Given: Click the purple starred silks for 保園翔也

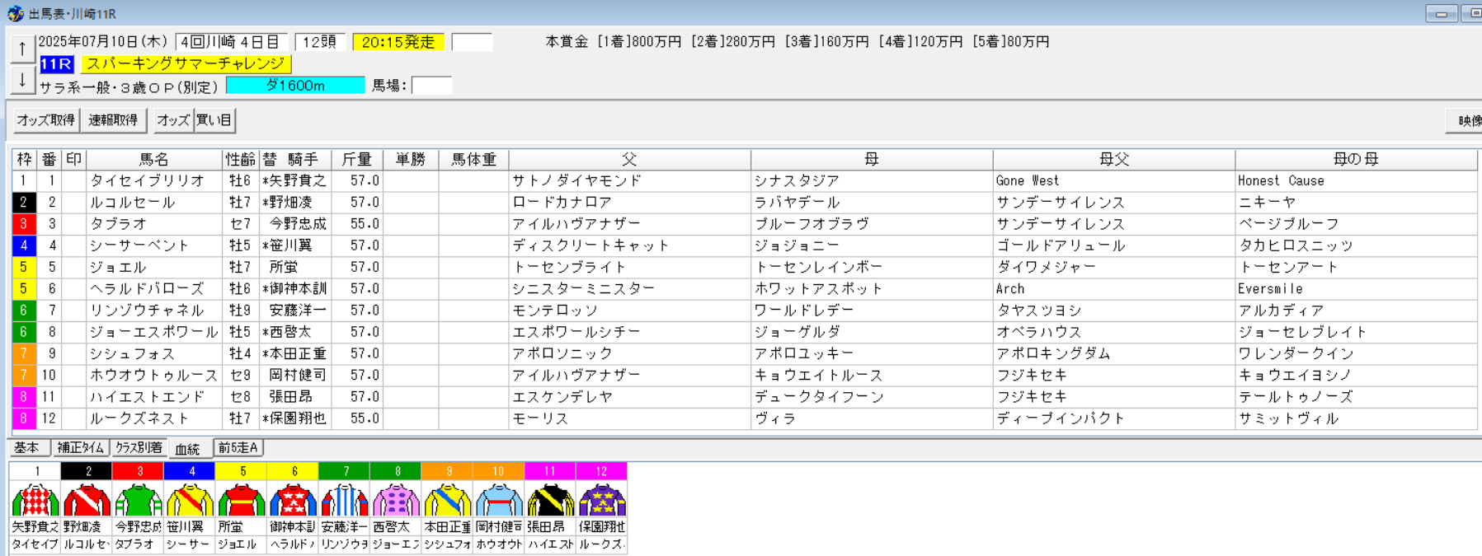Looking at the screenshot, I should click(x=602, y=500).
